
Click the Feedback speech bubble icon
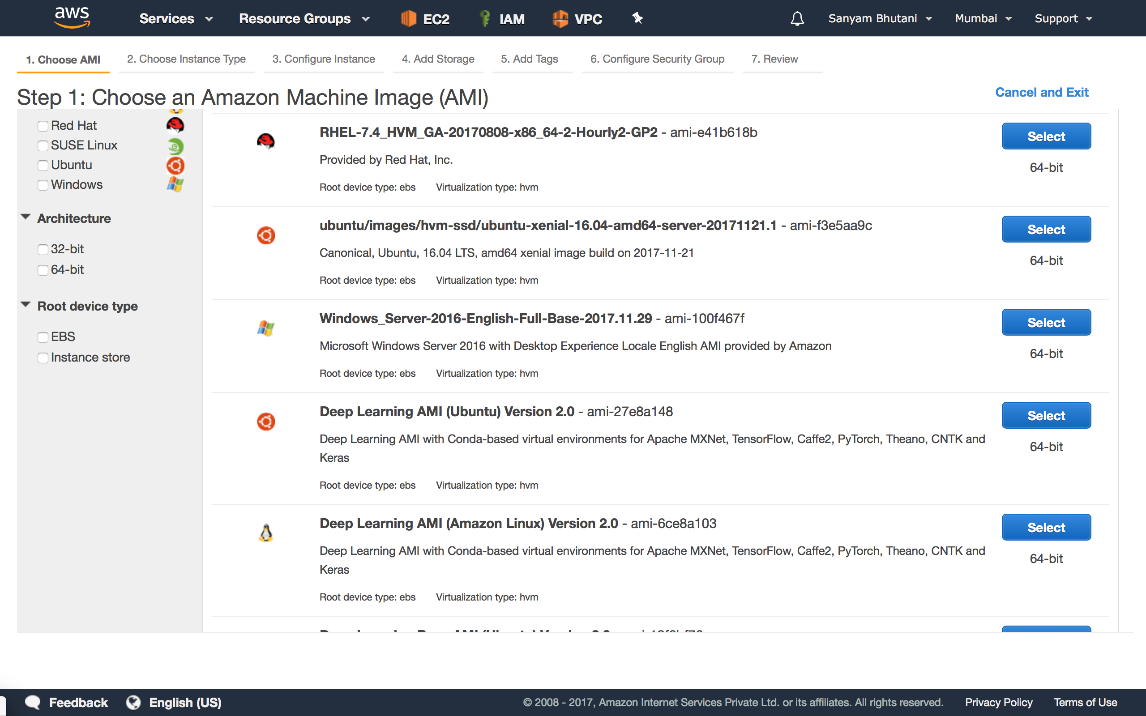coord(33,702)
